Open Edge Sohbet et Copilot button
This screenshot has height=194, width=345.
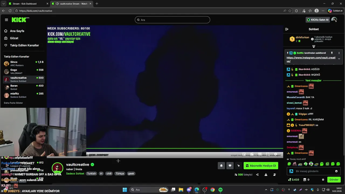pyautogui.click(x=335, y=11)
